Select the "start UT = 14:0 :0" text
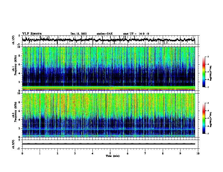223x172 pixels. click(x=136, y=34)
